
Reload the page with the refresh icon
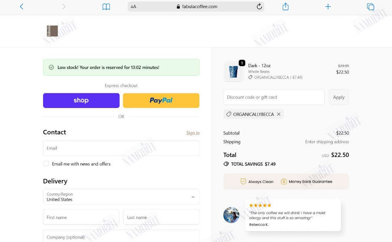click(259, 7)
